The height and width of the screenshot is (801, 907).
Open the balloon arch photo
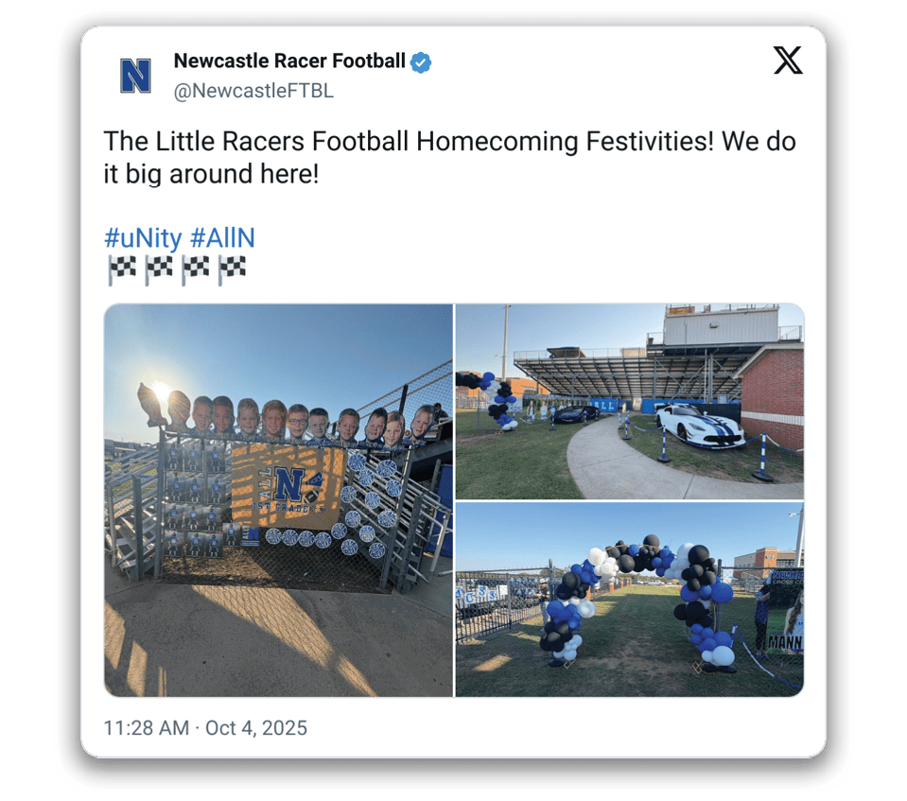(630, 600)
